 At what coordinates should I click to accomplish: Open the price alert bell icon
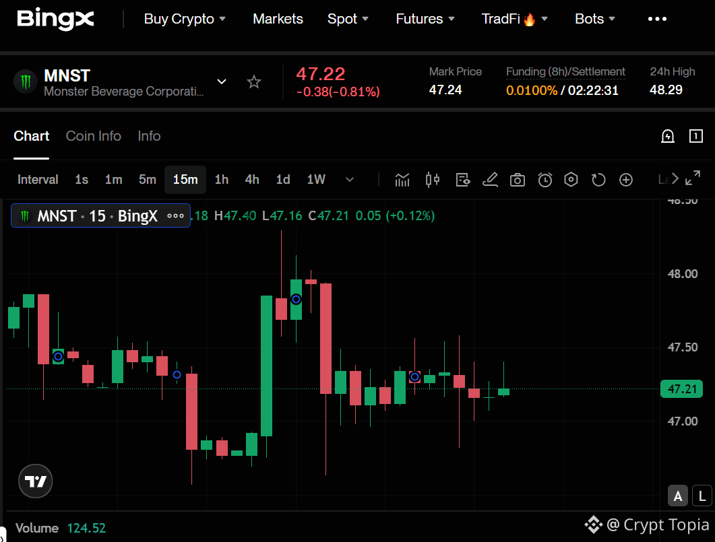click(x=668, y=136)
